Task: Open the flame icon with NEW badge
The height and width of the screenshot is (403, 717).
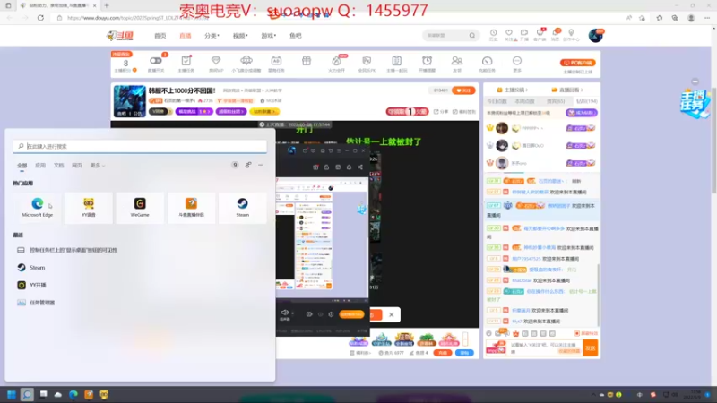Action: pyautogui.click(x=337, y=63)
